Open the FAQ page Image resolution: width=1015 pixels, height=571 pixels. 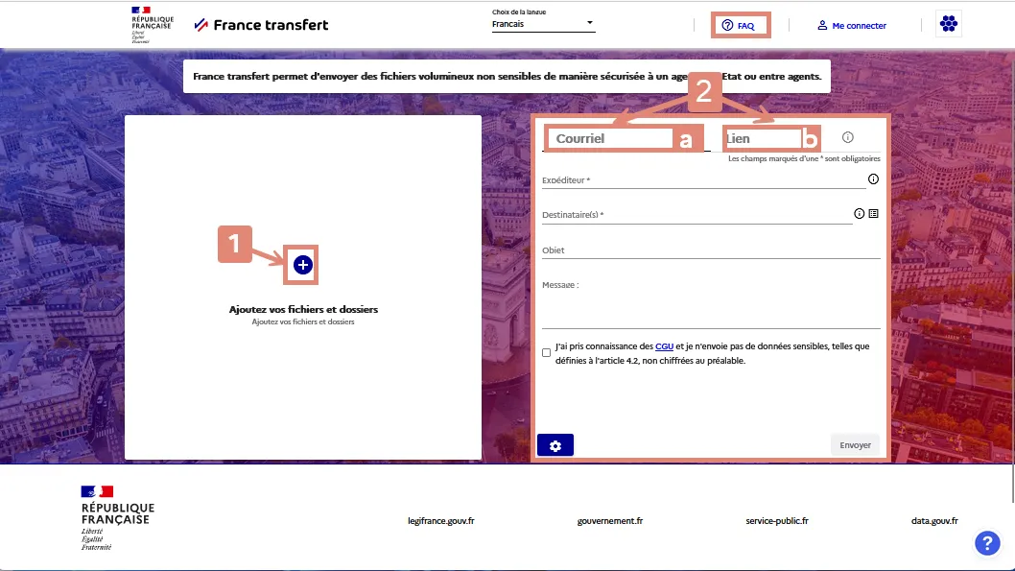click(x=739, y=25)
